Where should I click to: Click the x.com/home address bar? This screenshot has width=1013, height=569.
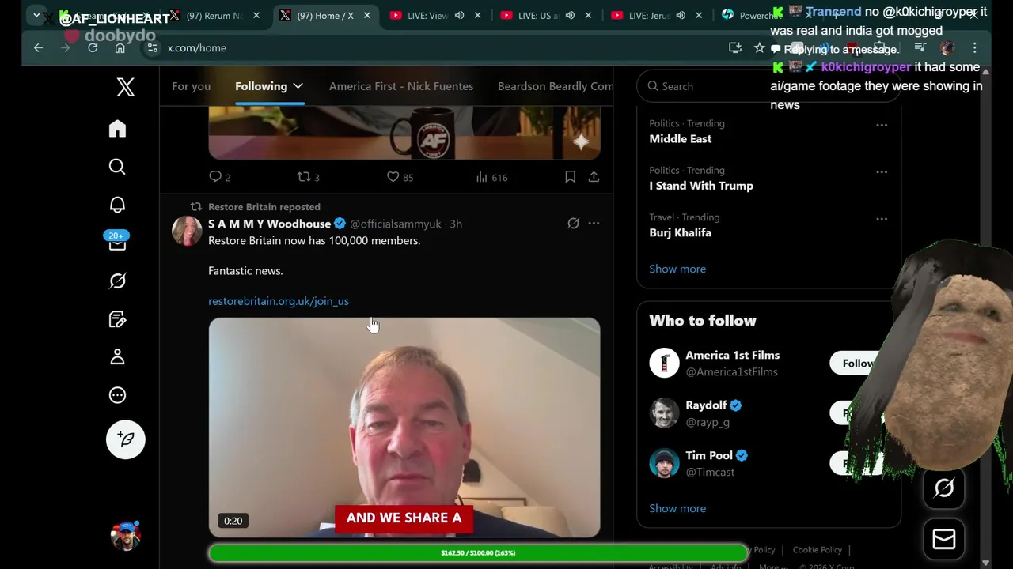[443, 47]
